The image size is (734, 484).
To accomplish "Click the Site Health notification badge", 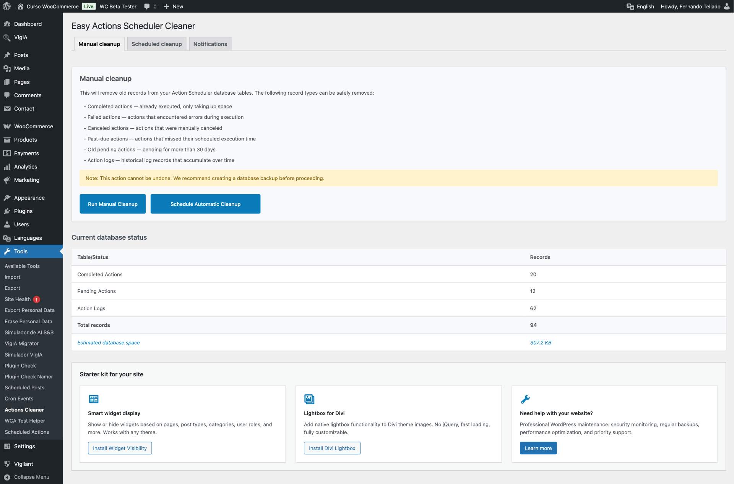I will [x=36, y=300].
